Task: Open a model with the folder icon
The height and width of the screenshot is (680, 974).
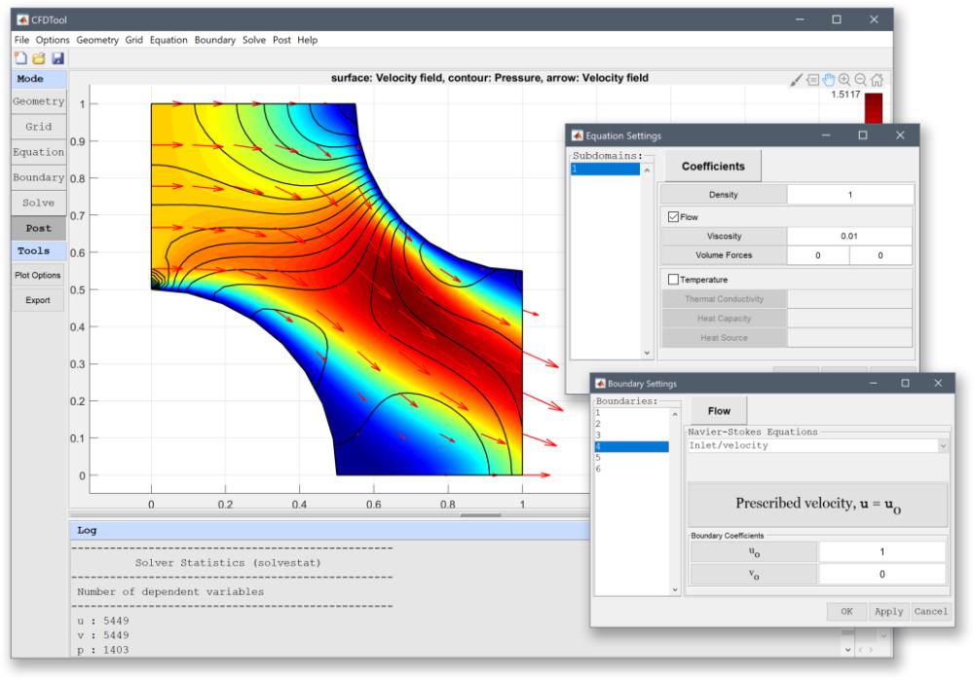Action: (39, 58)
